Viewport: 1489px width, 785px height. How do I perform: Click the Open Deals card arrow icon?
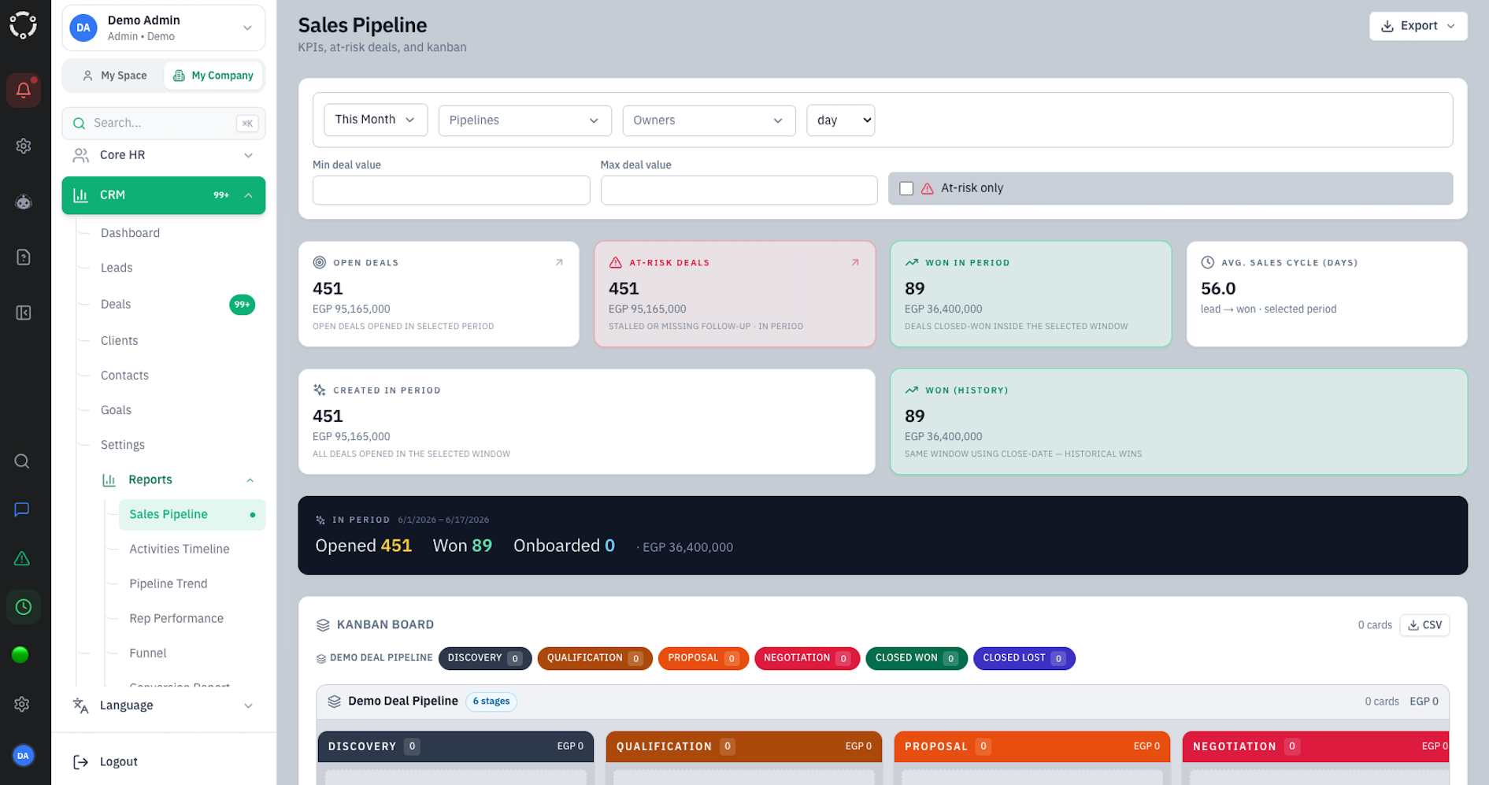click(x=559, y=262)
